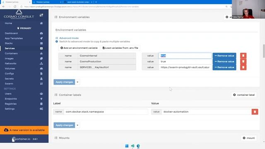Click the browser back arrow
Image resolution: width=265 pixels, height=149 pixels.
tap(4, 7)
